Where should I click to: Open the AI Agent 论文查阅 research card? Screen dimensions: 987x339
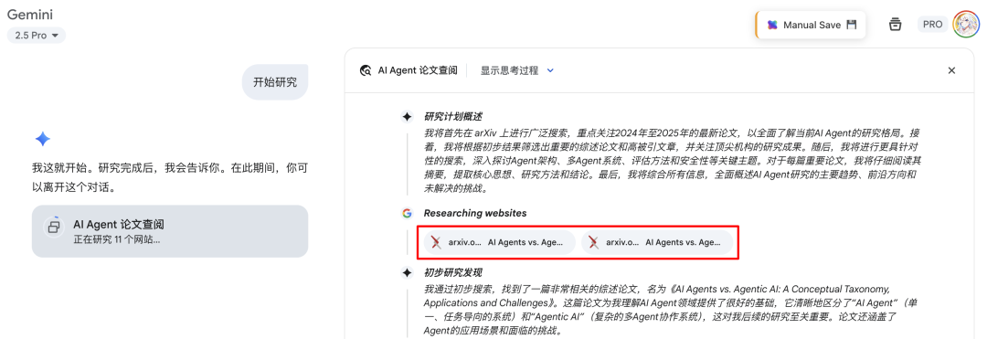coord(170,231)
